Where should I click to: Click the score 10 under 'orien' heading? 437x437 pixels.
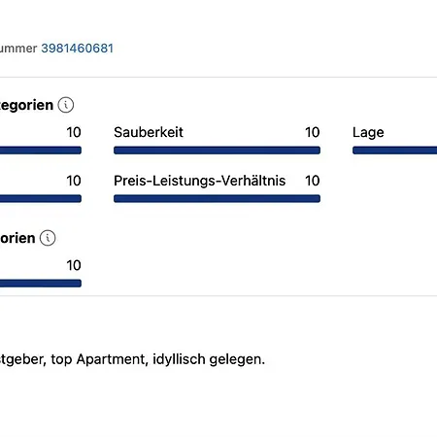click(74, 265)
